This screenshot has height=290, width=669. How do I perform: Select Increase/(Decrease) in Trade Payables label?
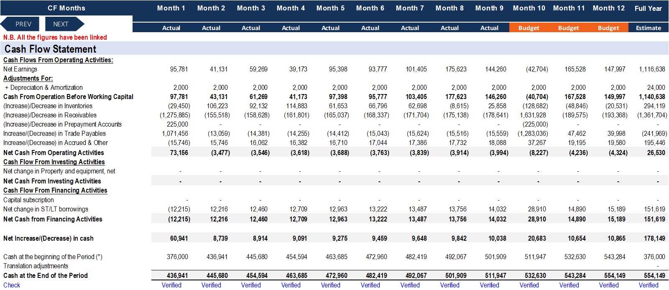(54, 133)
